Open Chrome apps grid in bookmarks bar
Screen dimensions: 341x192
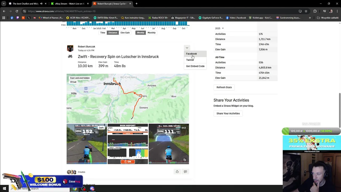click(x=4, y=18)
